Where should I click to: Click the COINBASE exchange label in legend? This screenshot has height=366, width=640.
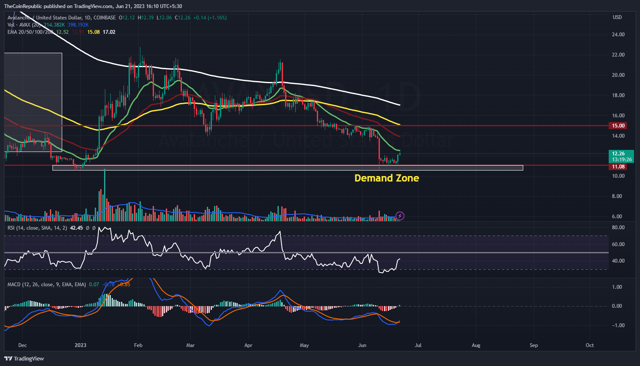pos(104,18)
